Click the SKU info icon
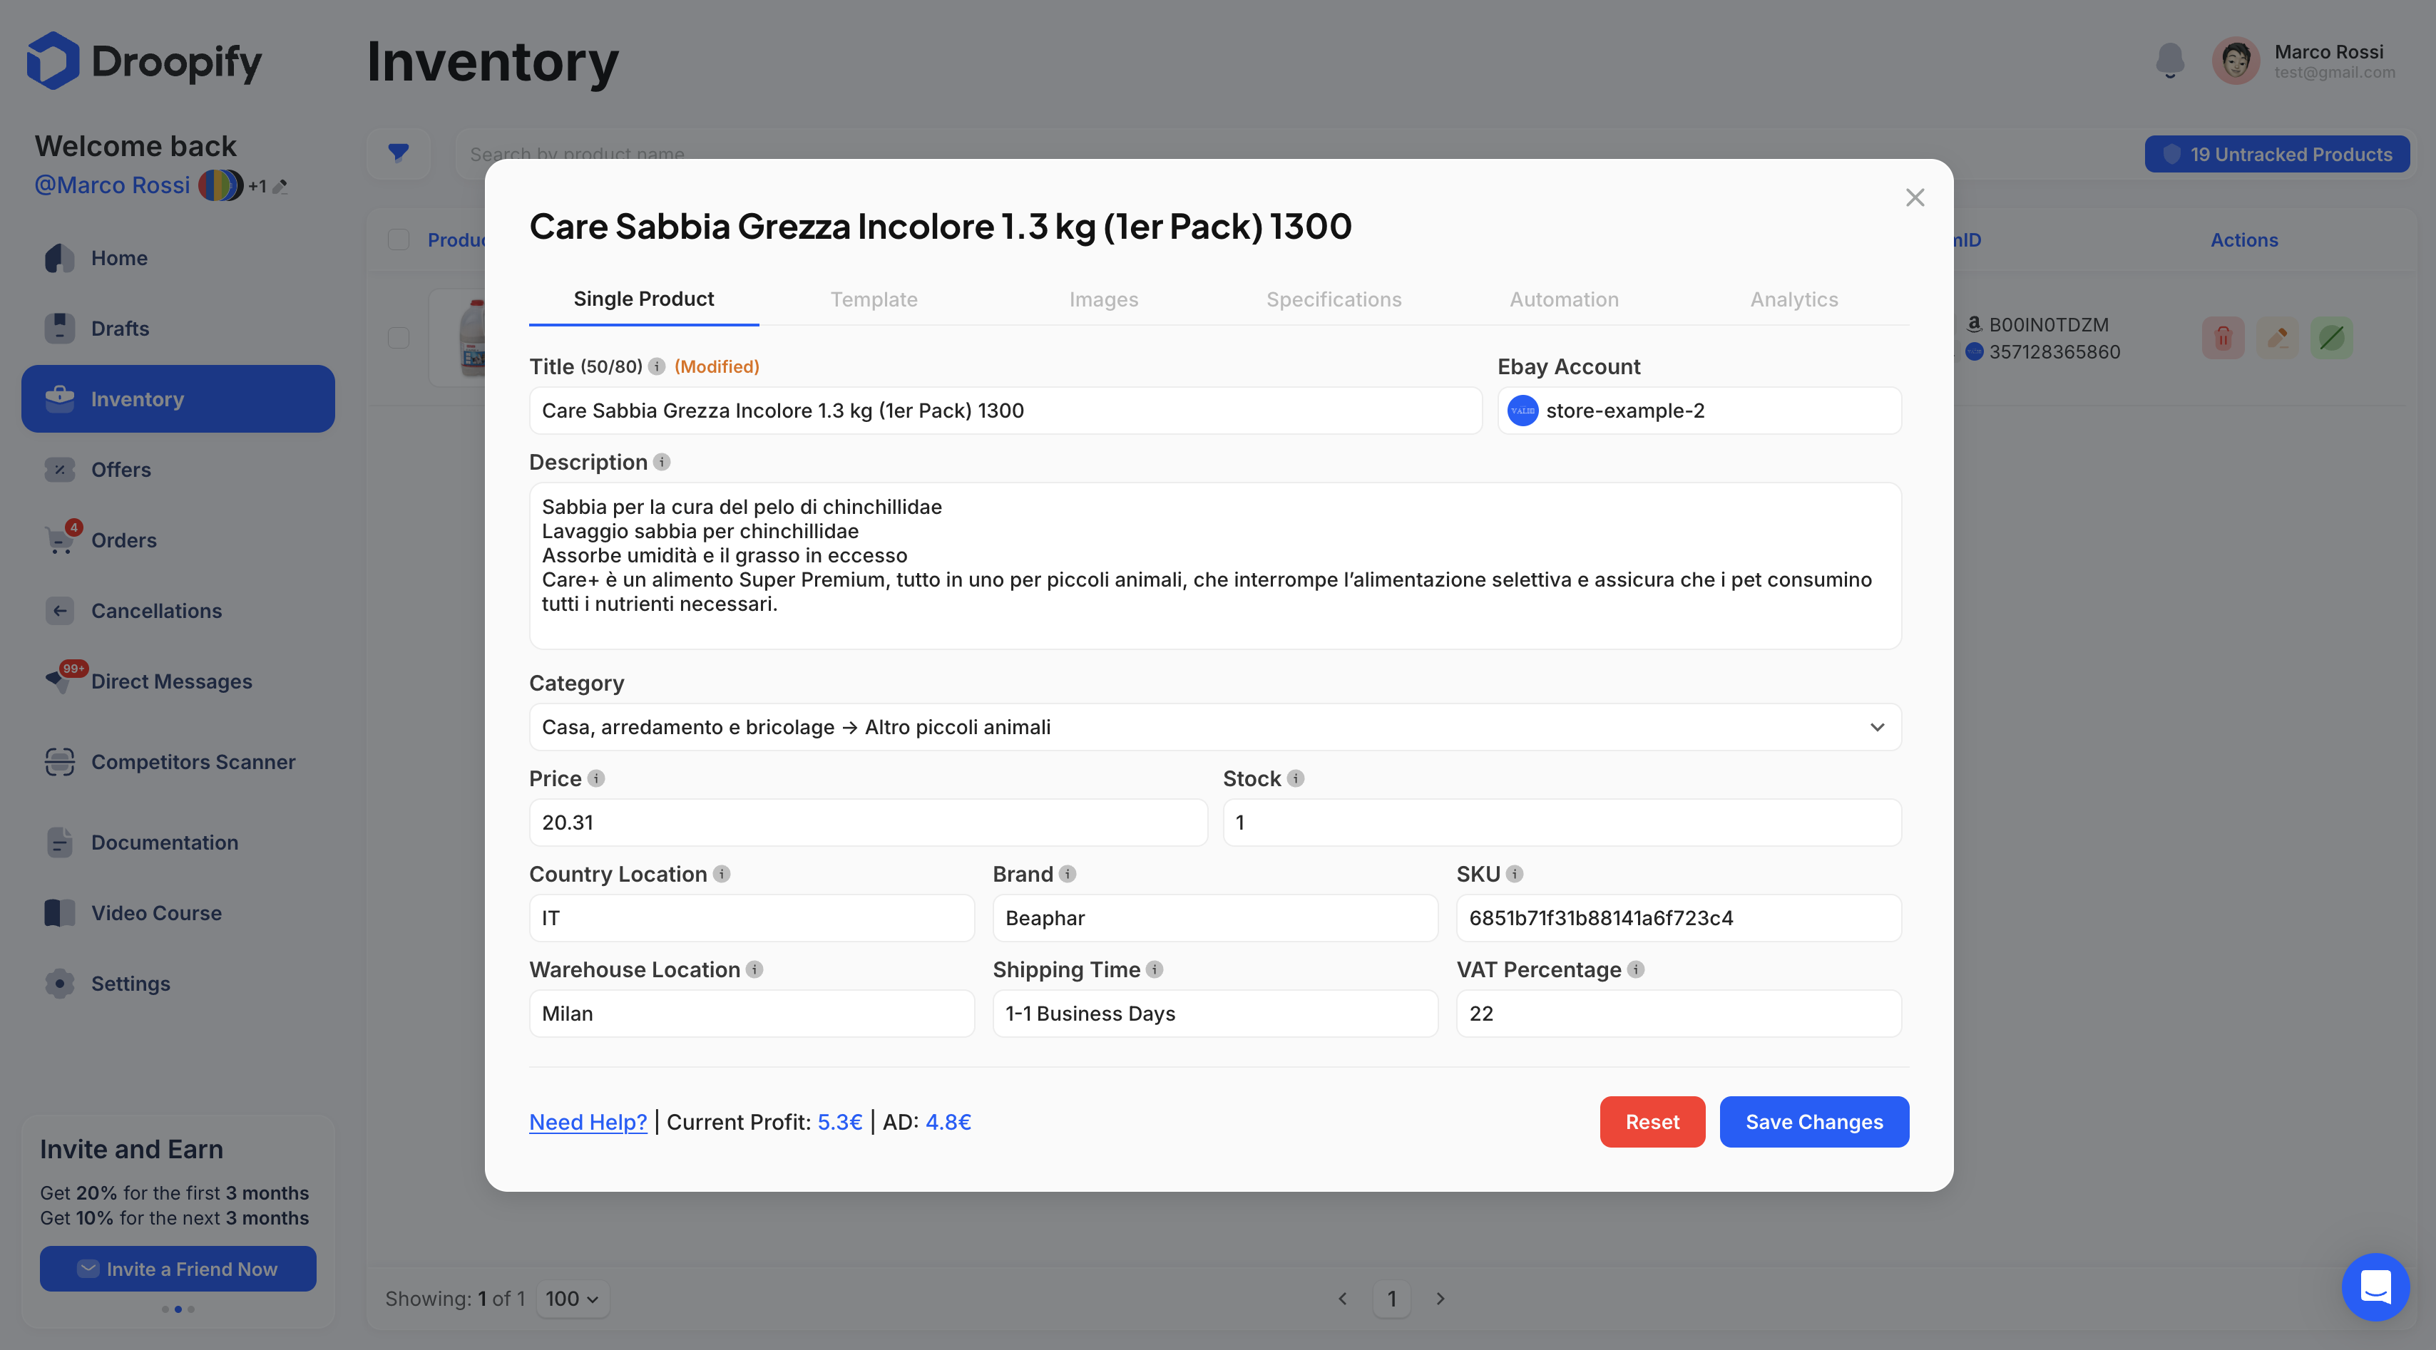Image resolution: width=2436 pixels, height=1350 pixels. tap(1515, 875)
